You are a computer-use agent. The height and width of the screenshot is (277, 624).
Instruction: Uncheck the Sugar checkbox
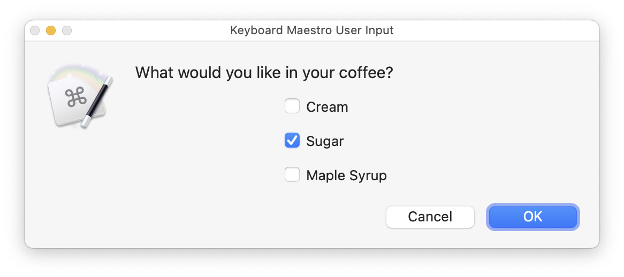click(x=292, y=141)
